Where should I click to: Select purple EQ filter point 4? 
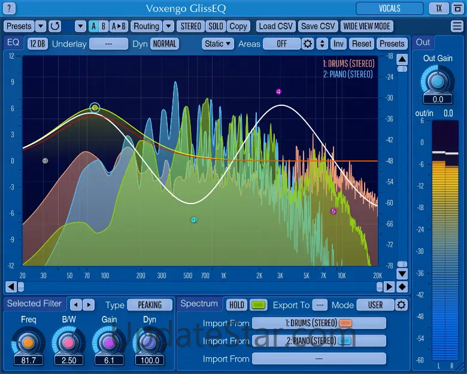(278, 92)
